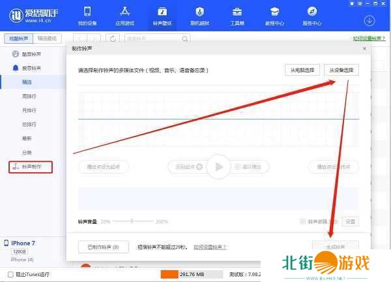Click the refresh icon in toolbar
This screenshot has height=282, width=391.
113,39
